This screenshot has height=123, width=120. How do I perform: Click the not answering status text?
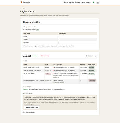pos(58,80)
